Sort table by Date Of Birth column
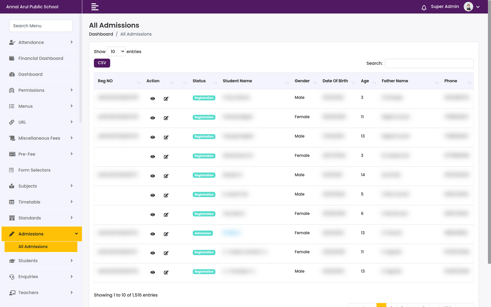 (338, 81)
